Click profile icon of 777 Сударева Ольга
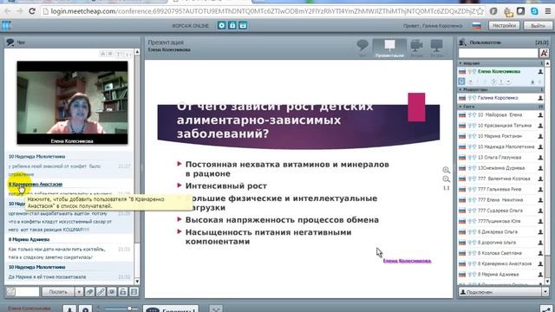 pos(540,211)
